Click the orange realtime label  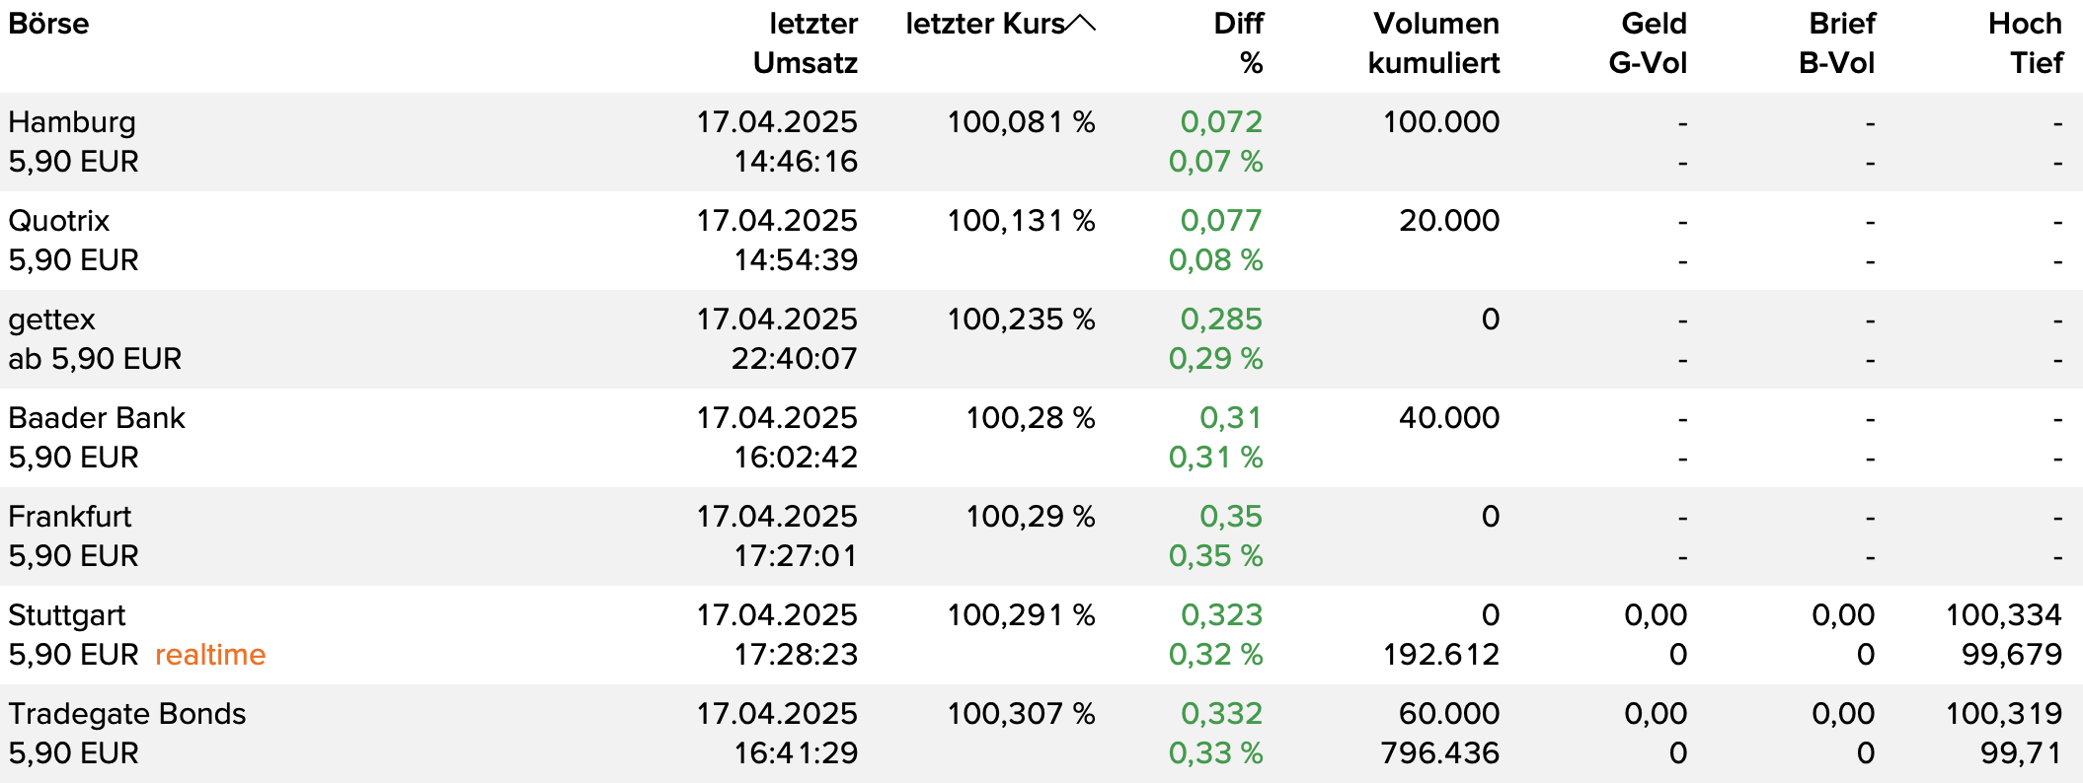[210, 655]
